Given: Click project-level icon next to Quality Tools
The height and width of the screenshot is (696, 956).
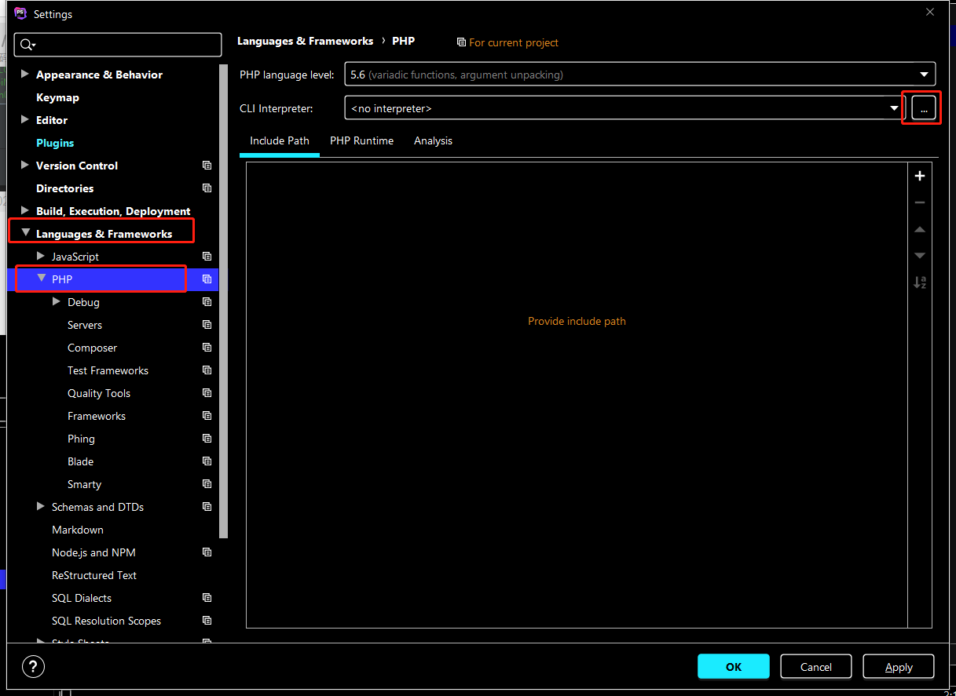Looking at the screenshot, I should tap(207, 393).
